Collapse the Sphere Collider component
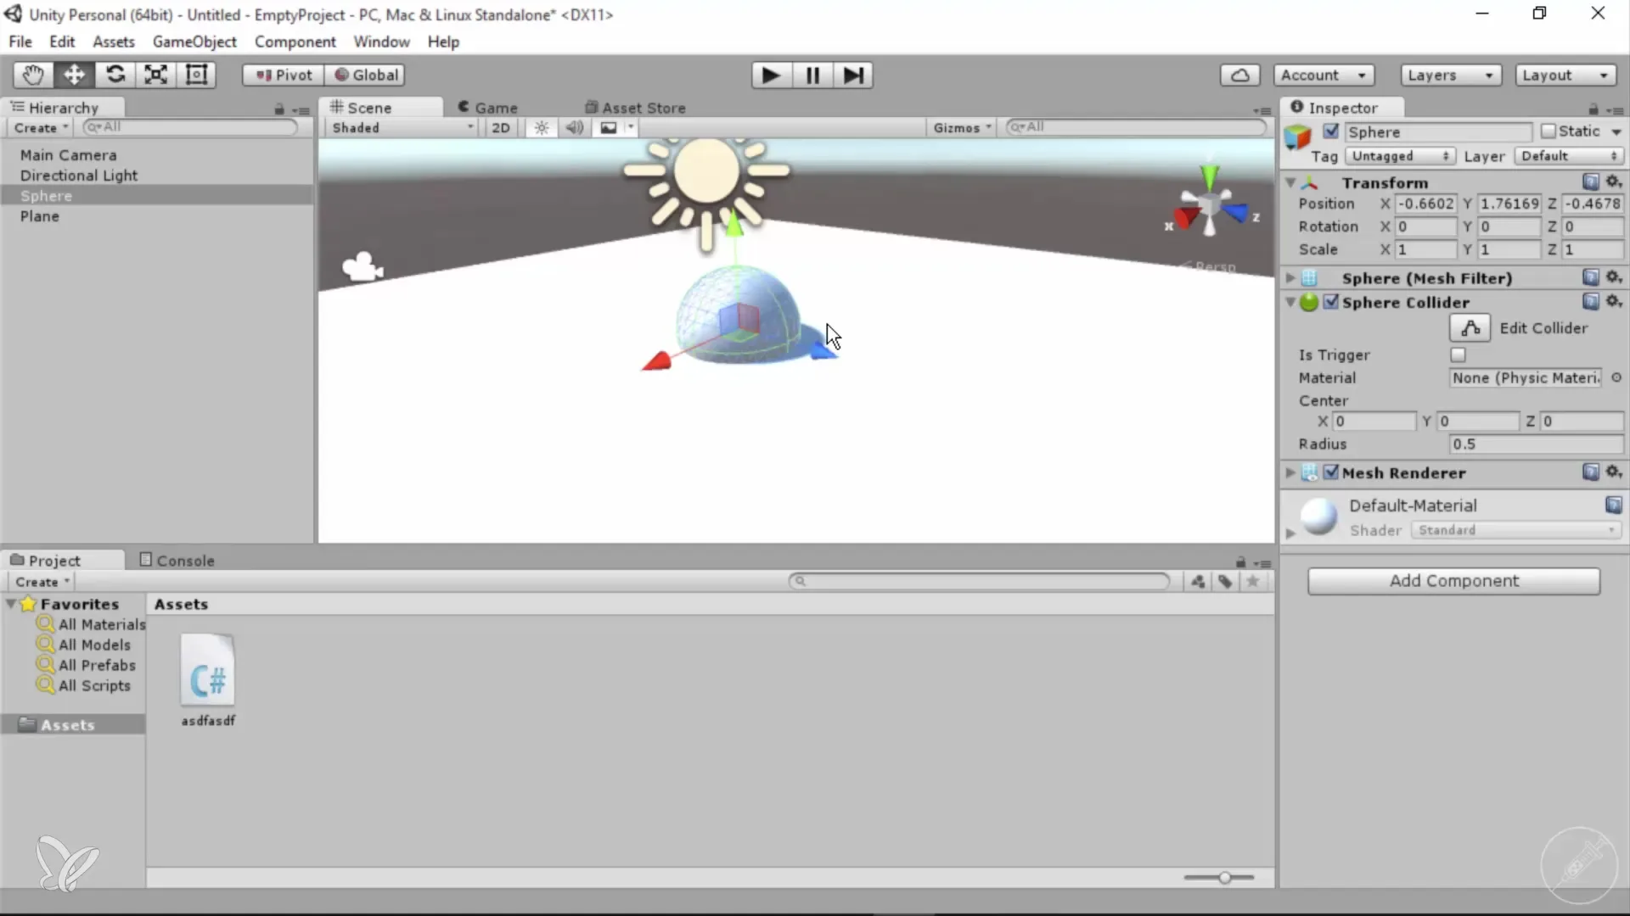Viewport: 1630px width, 916px height. click(1290, 302)
